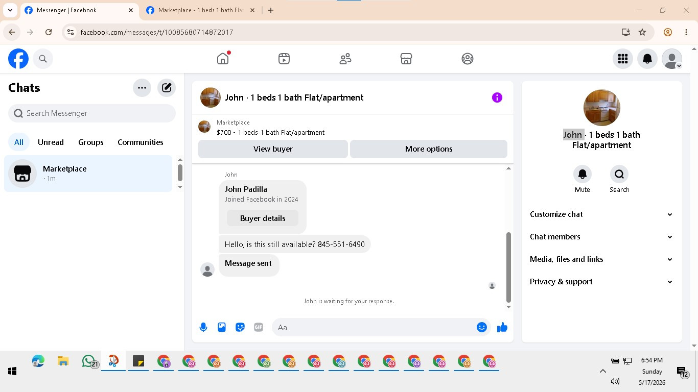This screenshot has height=392, width=698.
Task: Open Buyer details for John Padilla
Action: click(263, 218)
